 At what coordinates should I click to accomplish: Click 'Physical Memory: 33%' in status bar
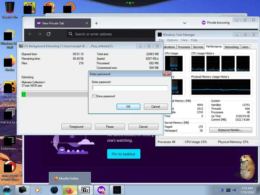tap(233, 142)
